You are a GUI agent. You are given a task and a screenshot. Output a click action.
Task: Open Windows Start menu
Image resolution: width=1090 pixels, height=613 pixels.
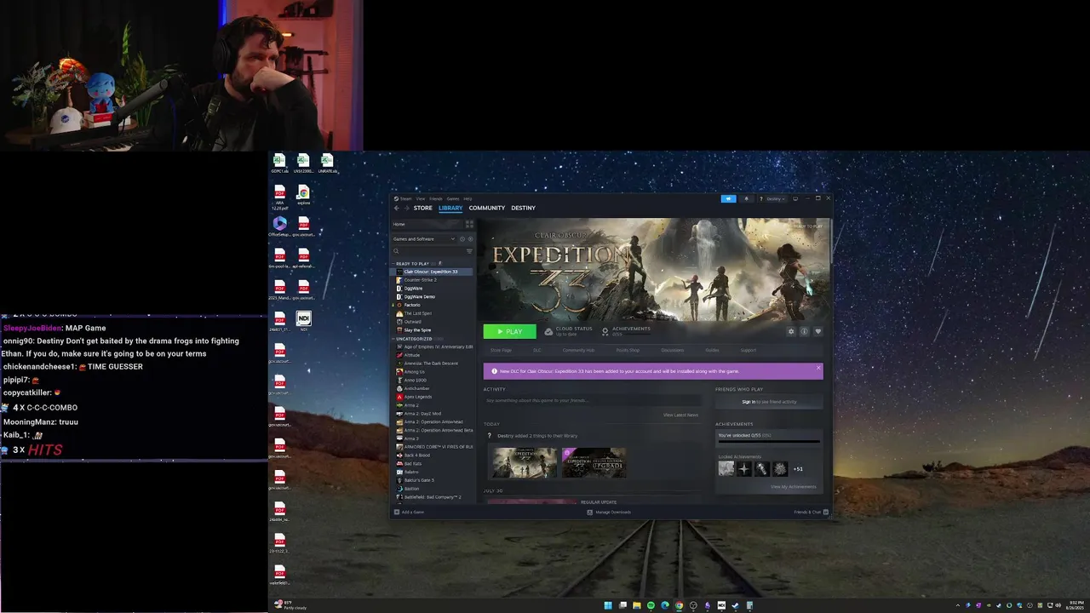(608, 605)
